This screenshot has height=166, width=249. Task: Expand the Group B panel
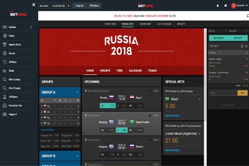tap(60, 156)
